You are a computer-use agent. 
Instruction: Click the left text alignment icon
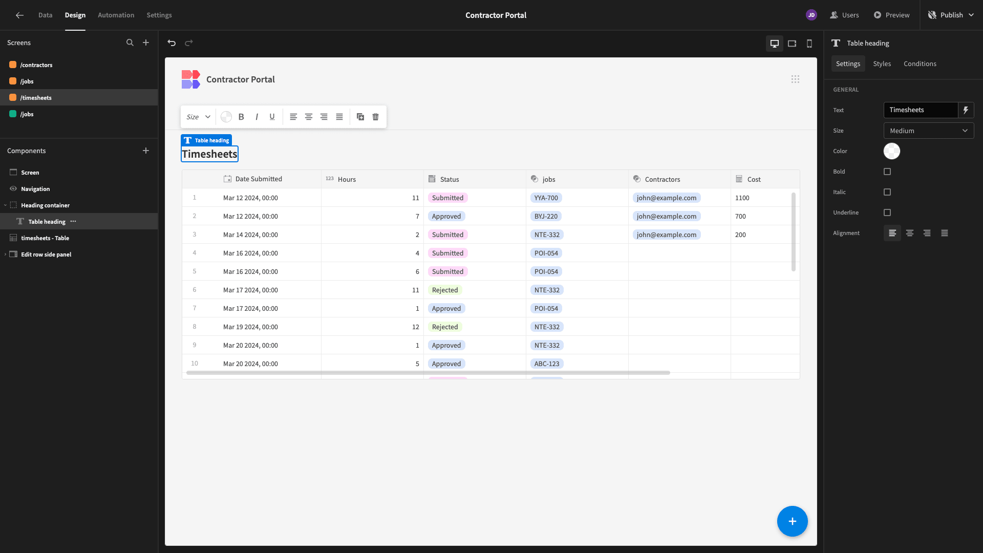click(892, 233)
